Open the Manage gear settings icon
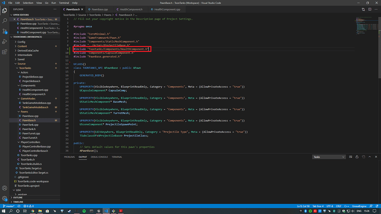Image resolution: width=381 pixels, height=214 pixels. [x=4, y=199]
